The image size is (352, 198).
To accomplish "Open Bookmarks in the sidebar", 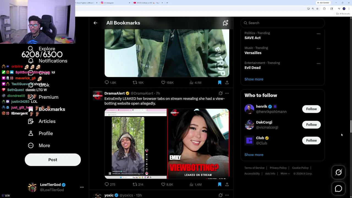I will point(46,109).
